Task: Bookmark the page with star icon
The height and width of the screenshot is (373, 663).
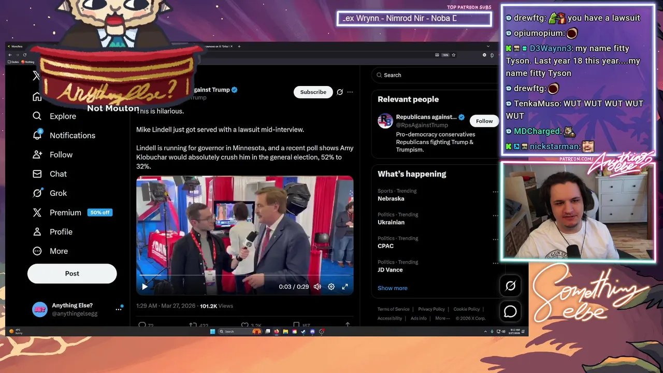Action: pyautogui.click(x=454, y=55)
